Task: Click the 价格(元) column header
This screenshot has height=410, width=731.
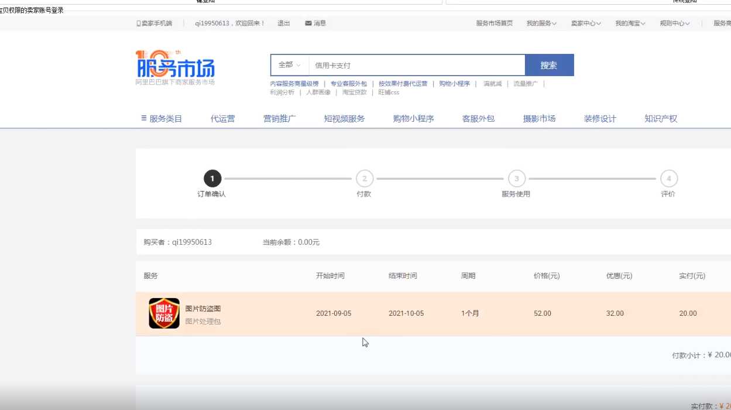Action: coord(547,276)
